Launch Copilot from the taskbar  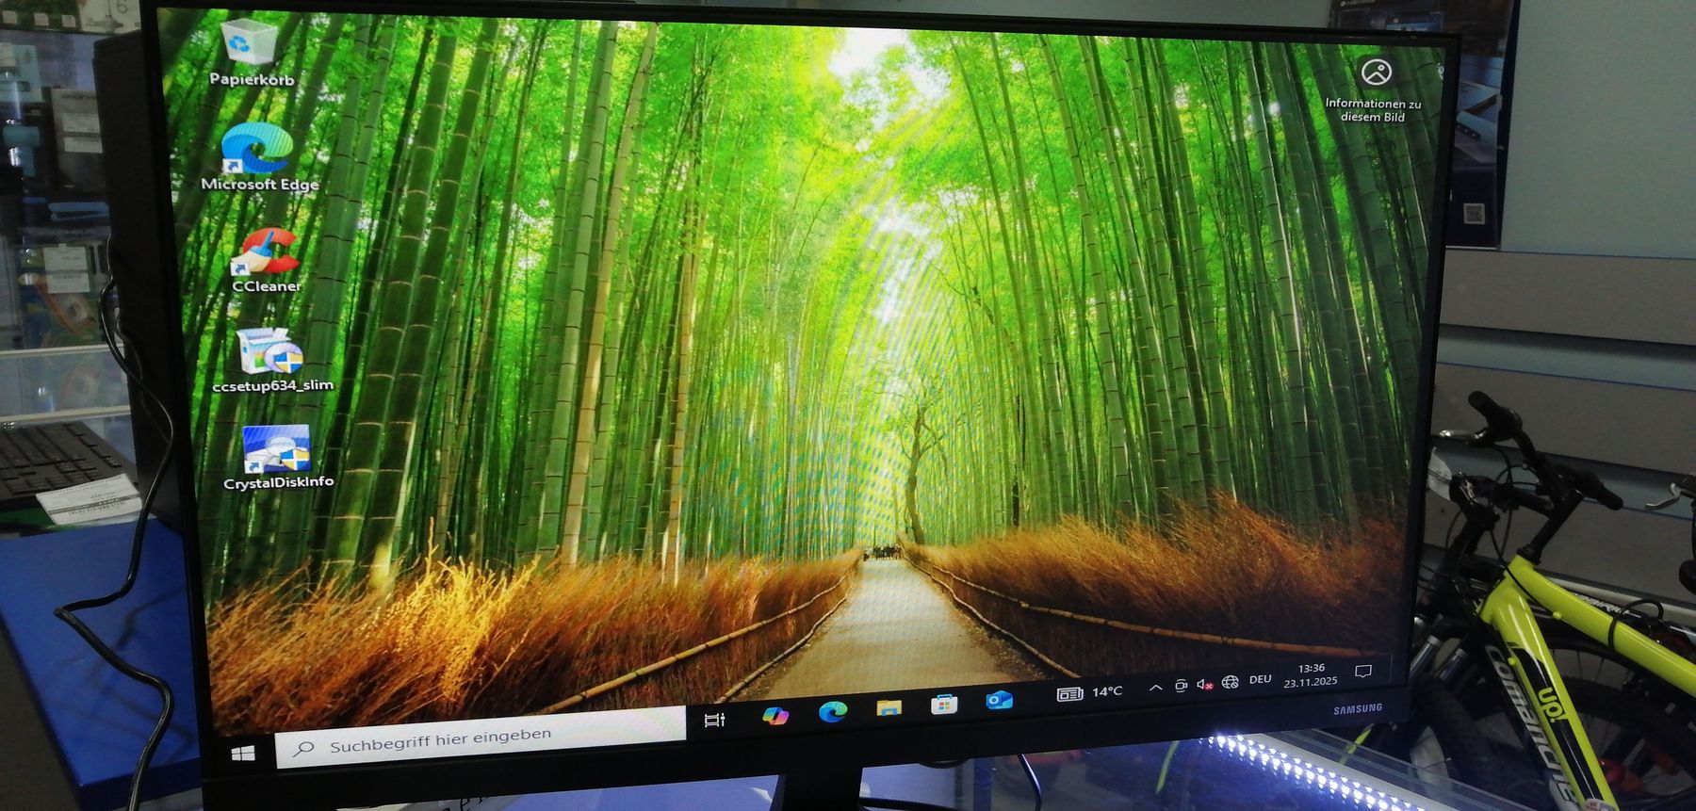point(775,716)
